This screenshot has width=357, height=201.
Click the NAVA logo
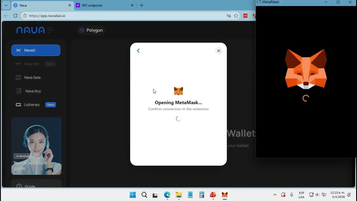(x=30, y=30)
